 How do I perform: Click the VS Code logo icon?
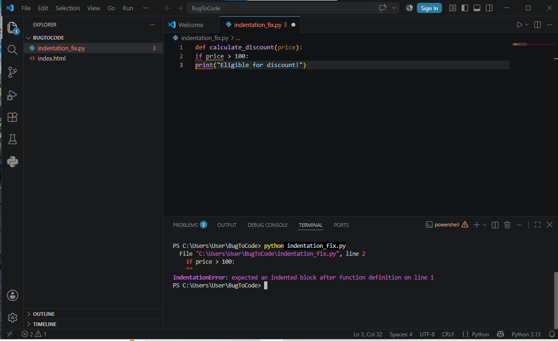click(10, 8)
